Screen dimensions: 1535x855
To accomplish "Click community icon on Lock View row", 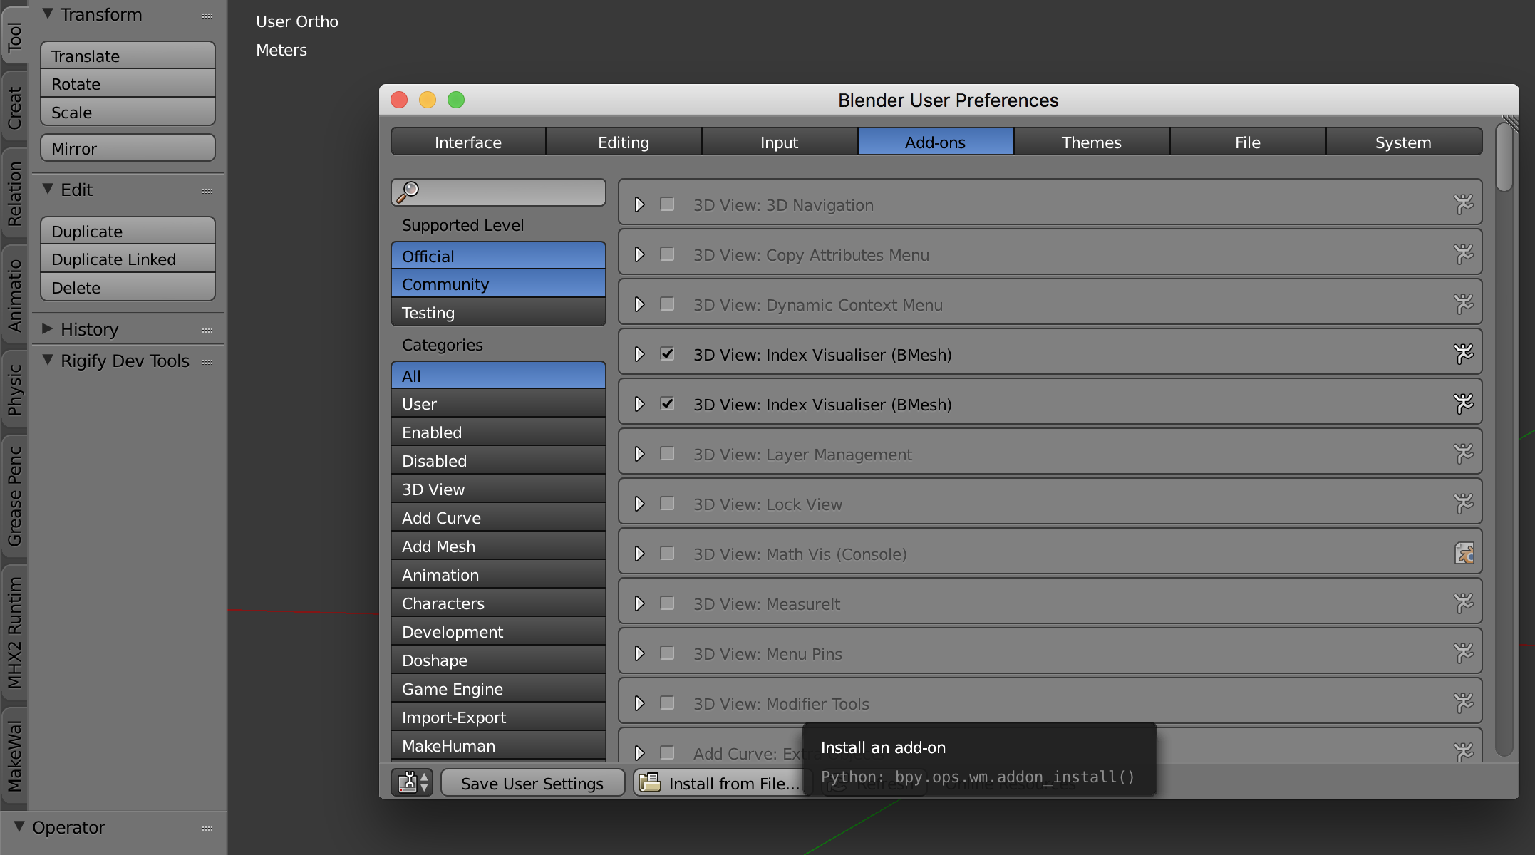I will coord(1463,504).
